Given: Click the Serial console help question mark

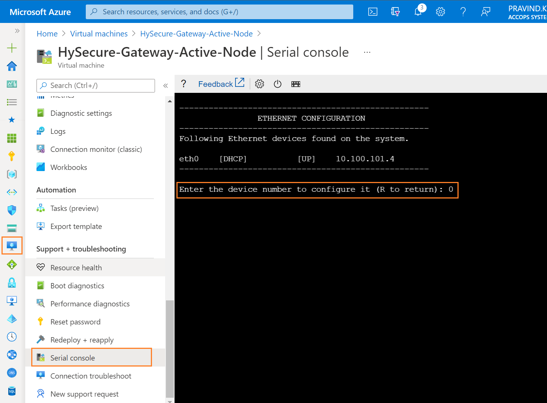Looking at the screenshot, I should (x=184, y=84).
